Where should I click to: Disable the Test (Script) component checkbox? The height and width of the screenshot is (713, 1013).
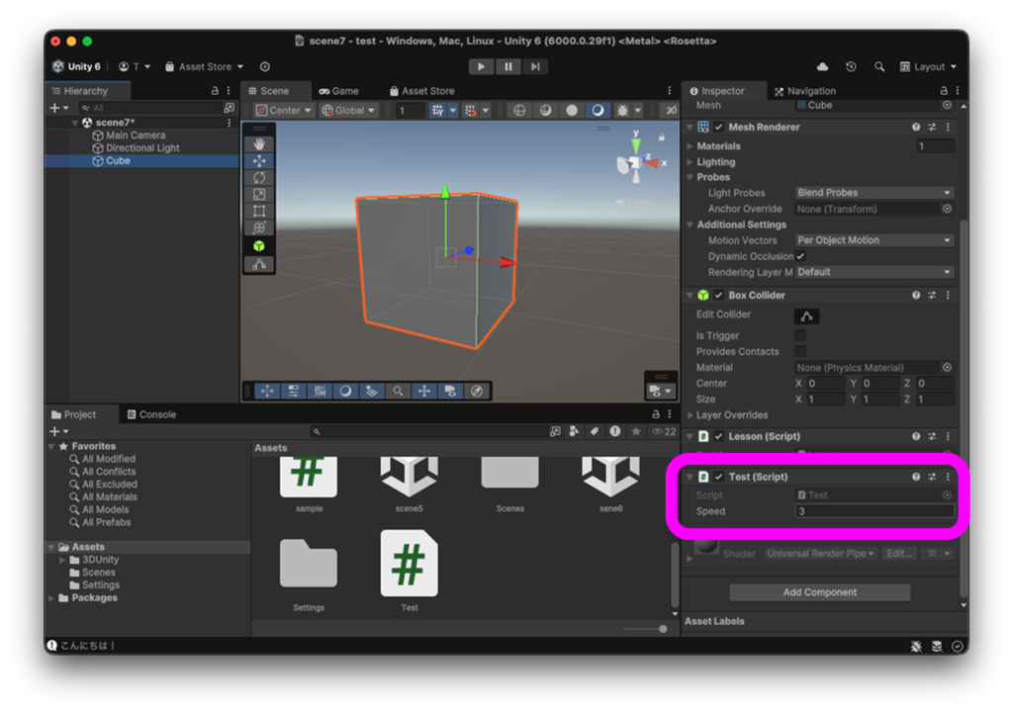click(x=719, y=477)
